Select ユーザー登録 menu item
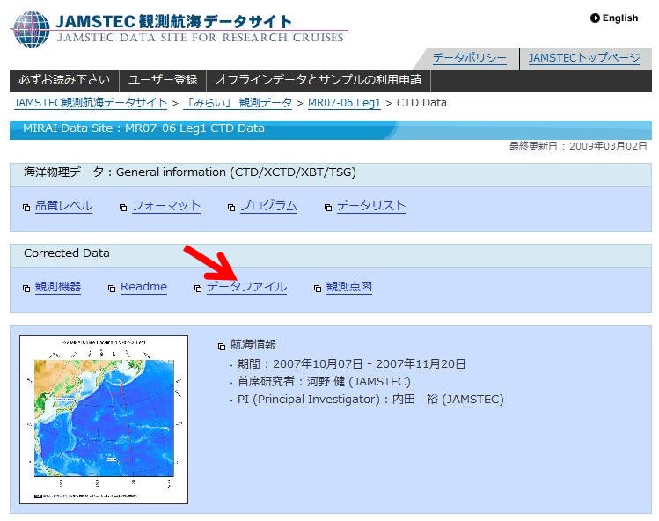Screen dimensions: 659x521 163,80
